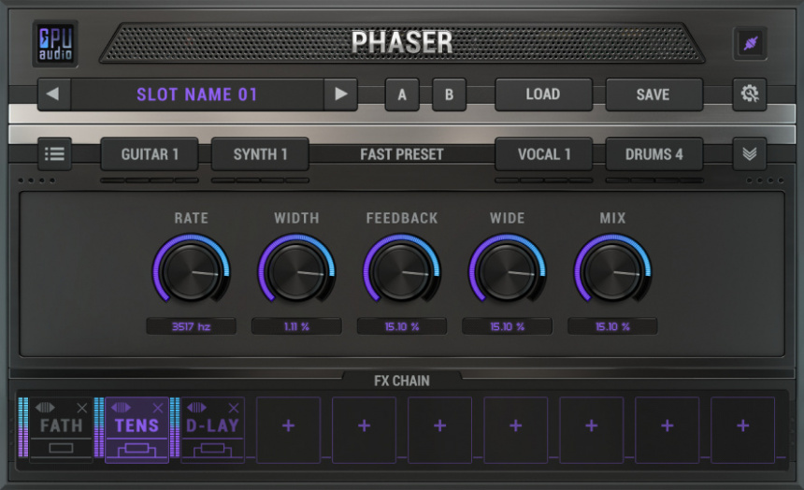Remove TENS effect with its X
The image size is (804, 490).
[x=157, y=408]
